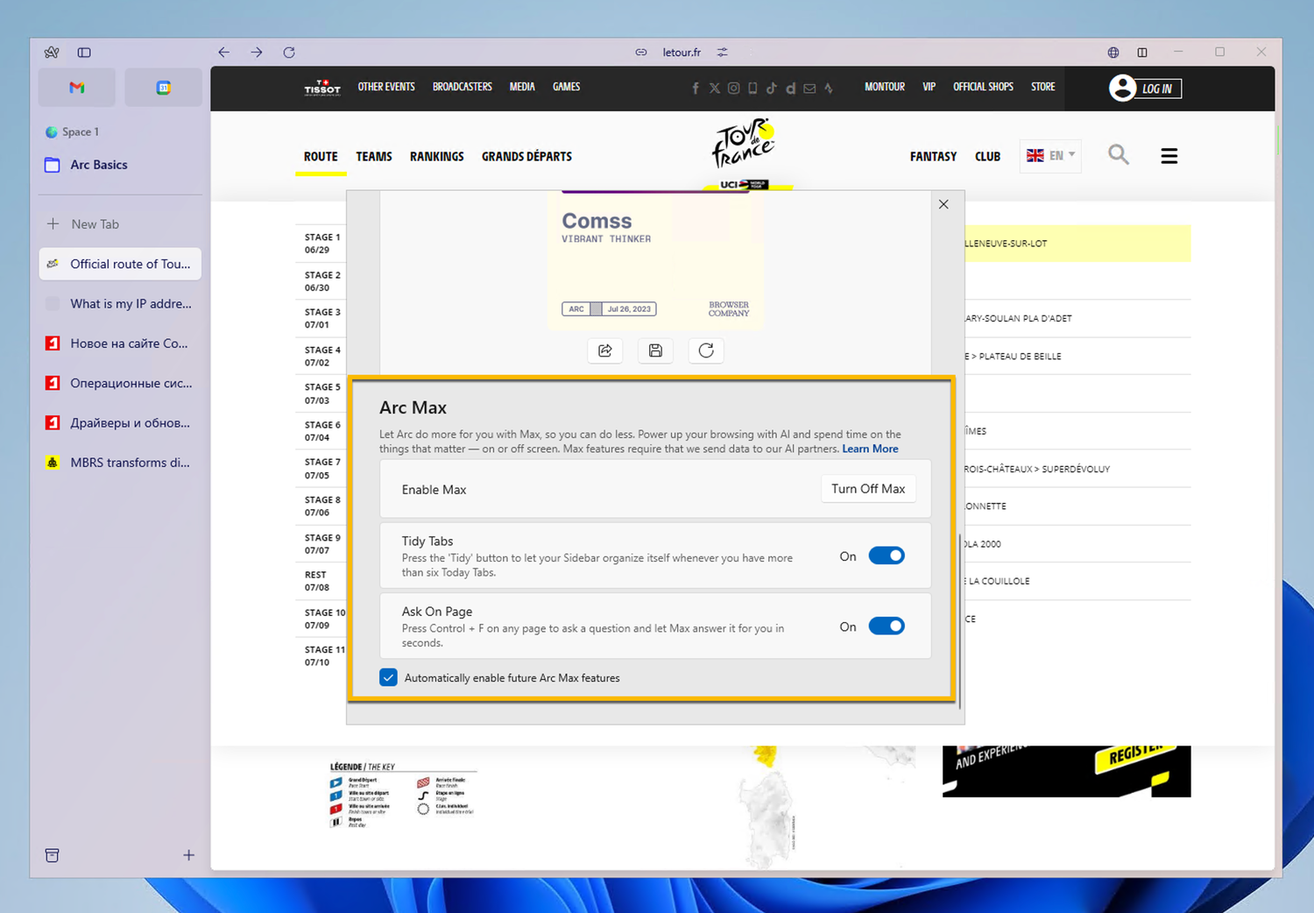The width and height of the screenshot is (1314, 913).
Task: Uncheck automatically enable future Arc Max features
Action: point(388,677)
